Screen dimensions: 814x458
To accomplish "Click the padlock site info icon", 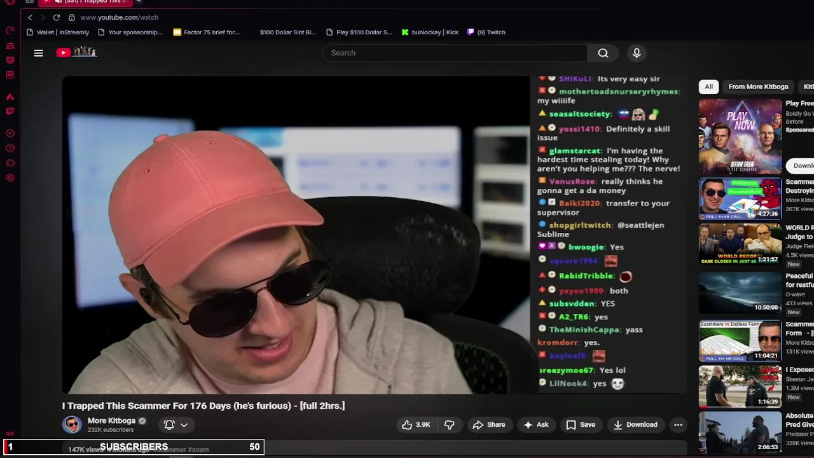I will click(71, 17).
